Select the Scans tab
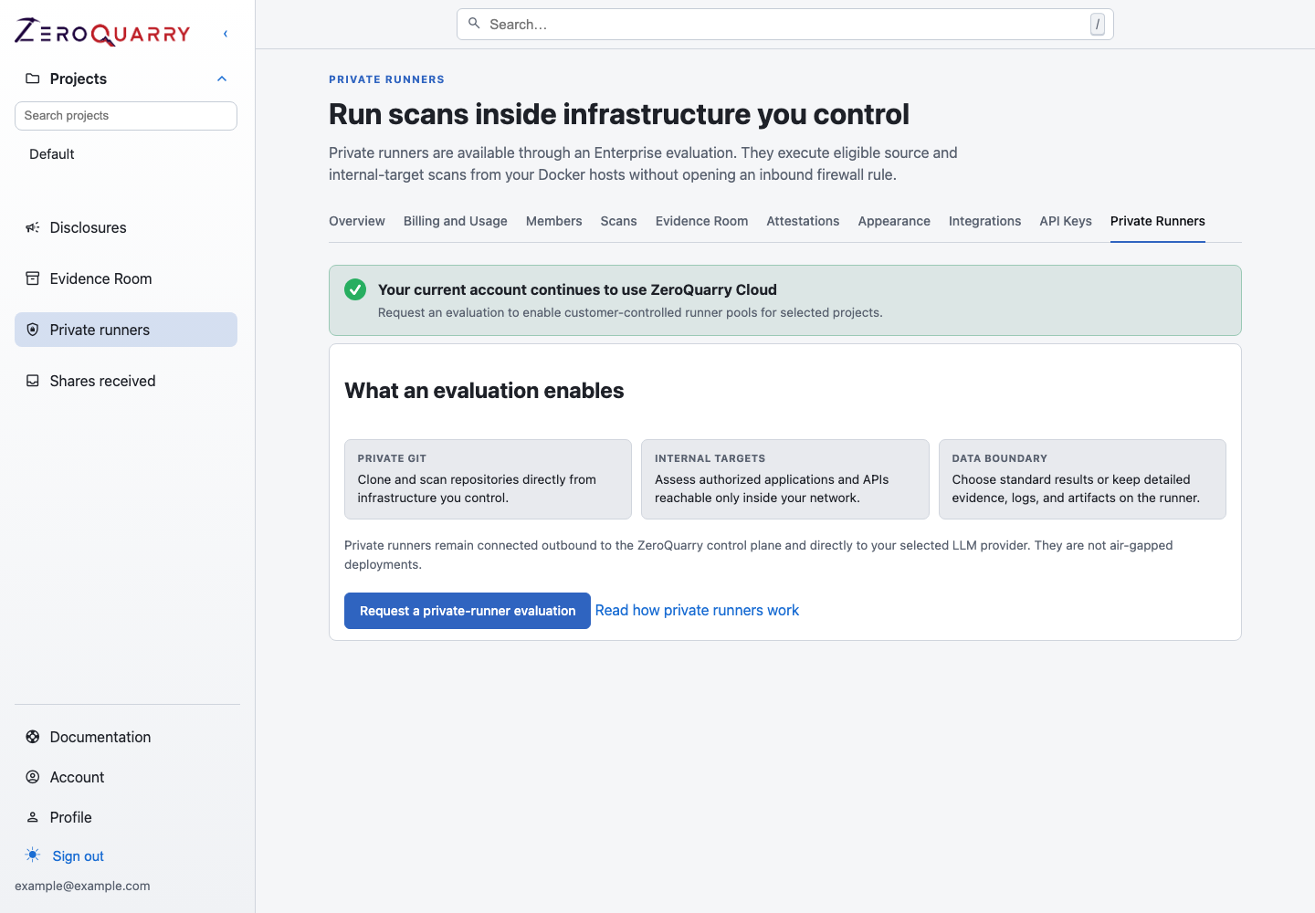This screenshot has height=913, width=1315. (x=619, y=221)
